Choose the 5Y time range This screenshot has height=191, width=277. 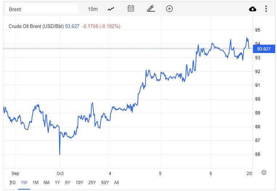(x=68, y=183)
